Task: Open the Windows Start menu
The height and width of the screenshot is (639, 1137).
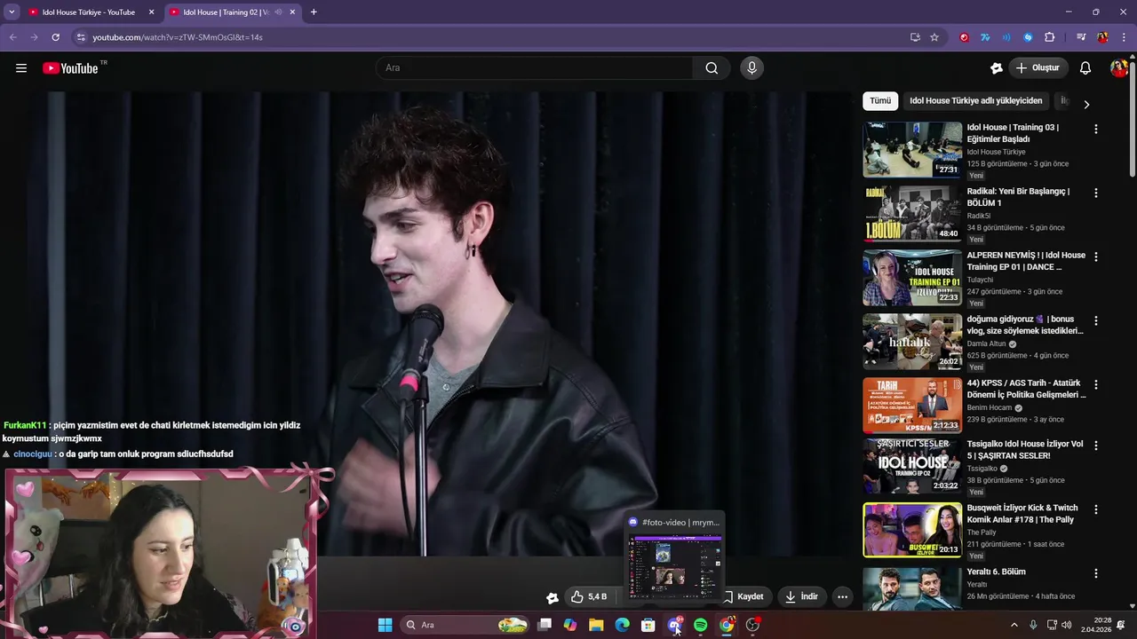Action: [x=385, y=625]
